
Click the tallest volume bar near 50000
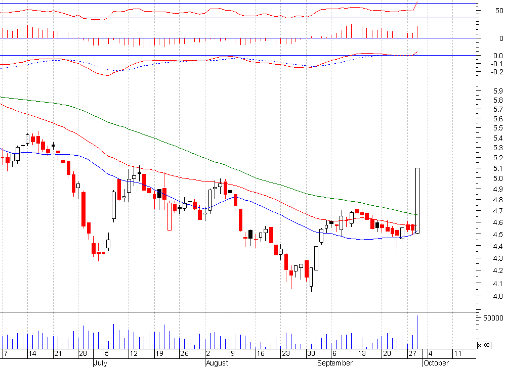click(x=417, y=332)
